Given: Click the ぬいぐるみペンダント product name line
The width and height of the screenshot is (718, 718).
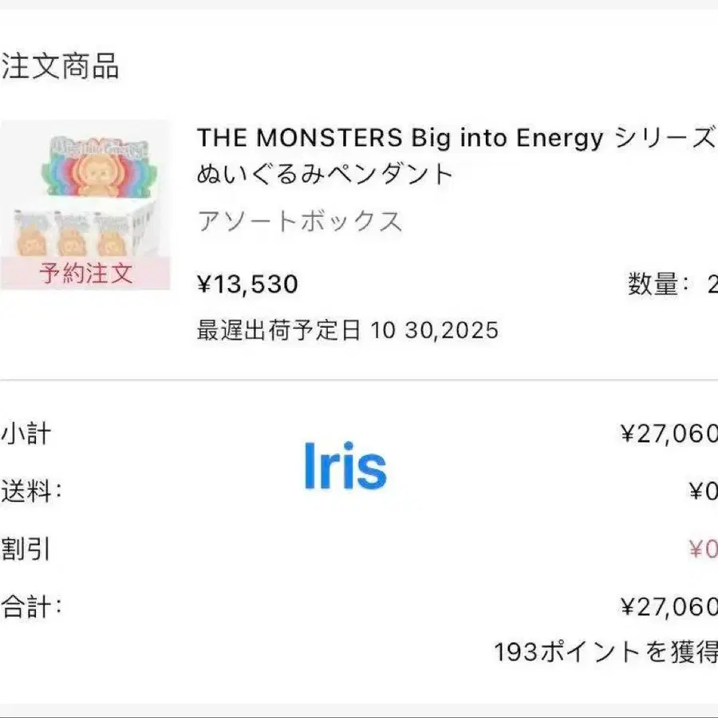Looking at the screenshot, I should coord(325,173).
